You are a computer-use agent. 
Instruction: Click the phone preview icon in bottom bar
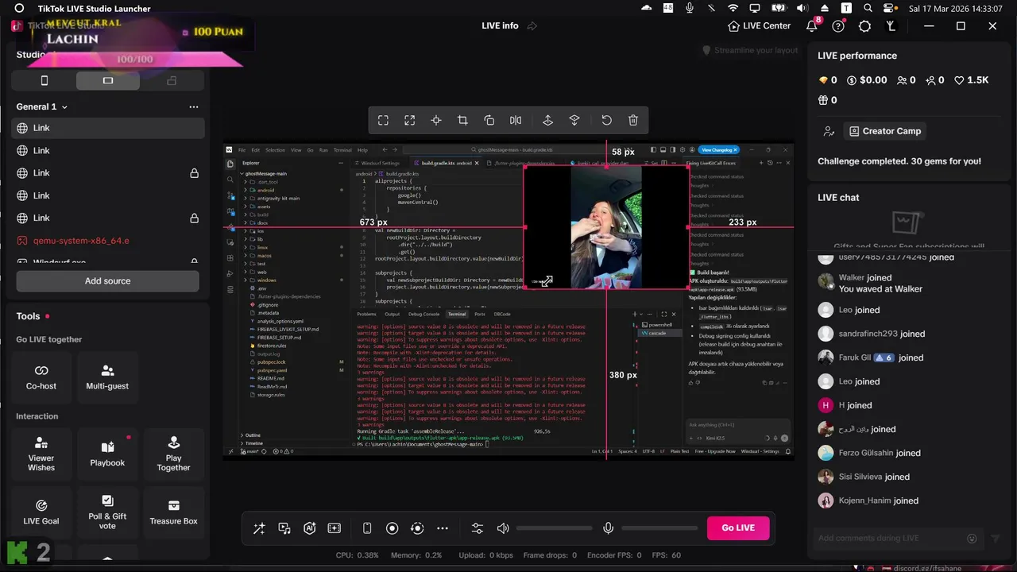(x=367, y=528)
